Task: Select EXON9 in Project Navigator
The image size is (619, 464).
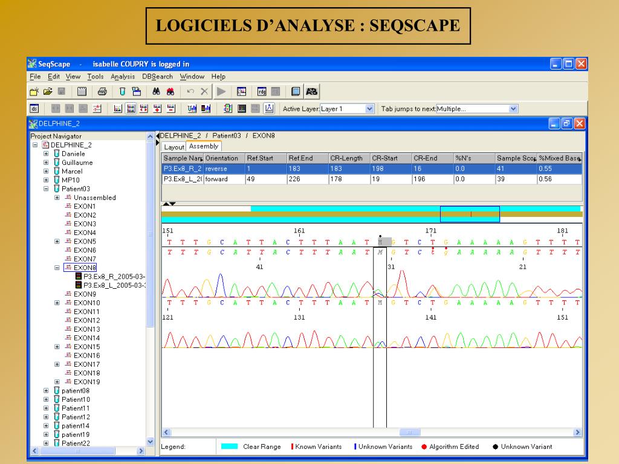Action: (x=85, y=294)
